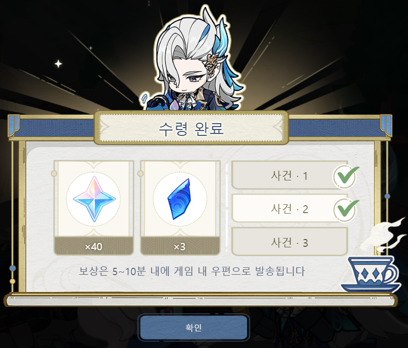This screenshot has height=348, width=408.
Task: Click the blue bead on right scroll rod
Action: [x=387, y=196]
